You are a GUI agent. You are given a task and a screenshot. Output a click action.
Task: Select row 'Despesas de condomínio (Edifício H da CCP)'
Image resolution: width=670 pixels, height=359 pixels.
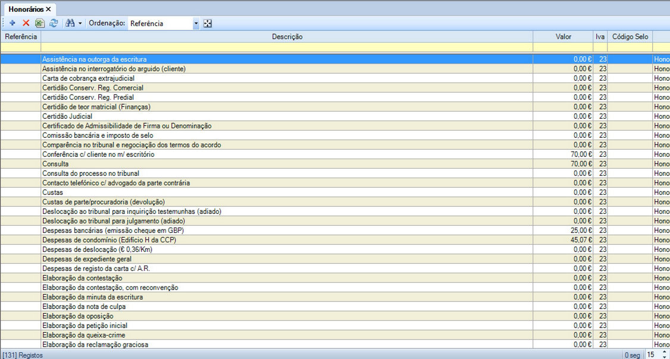pyautogui.click(x=335, y=240)
